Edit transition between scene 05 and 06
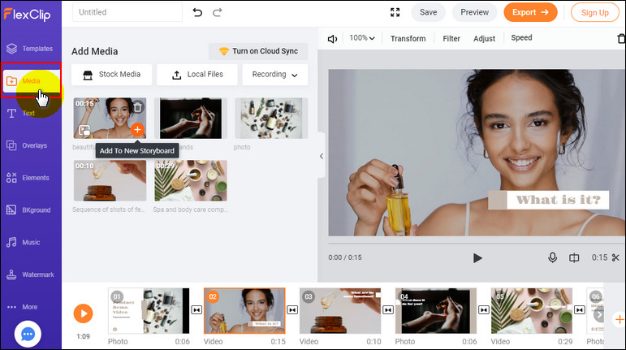Image resolution: width=626 pixels, height=350 pixels. coord(579,309)
